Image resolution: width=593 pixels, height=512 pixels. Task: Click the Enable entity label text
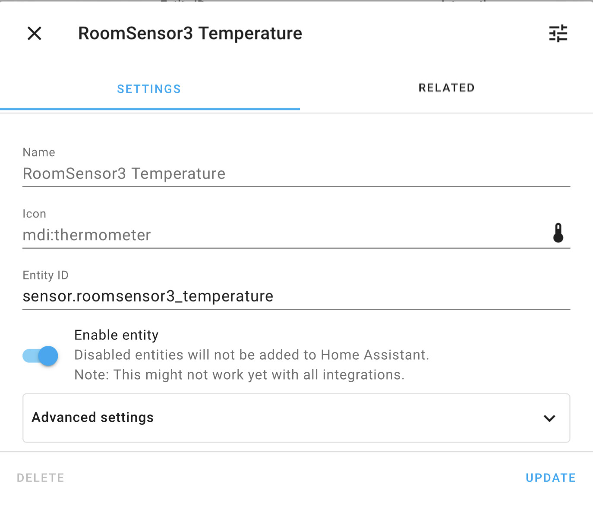[x=117, y=335]
